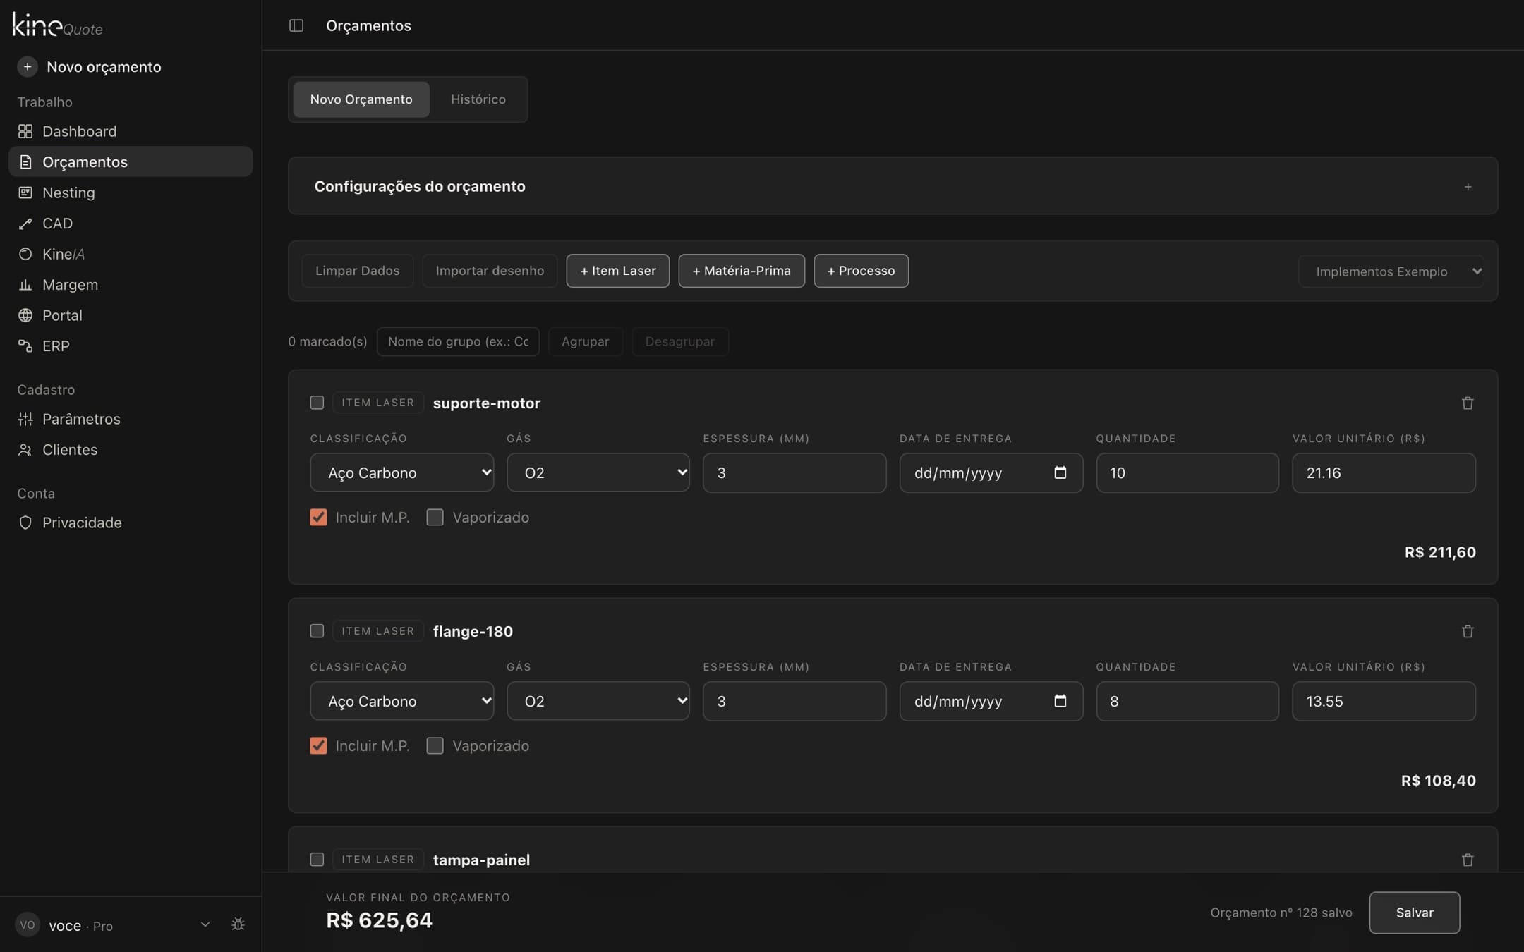Open KineIA assistant icon
This screenshot has width=1524, height=952.
tap(25, 254)
